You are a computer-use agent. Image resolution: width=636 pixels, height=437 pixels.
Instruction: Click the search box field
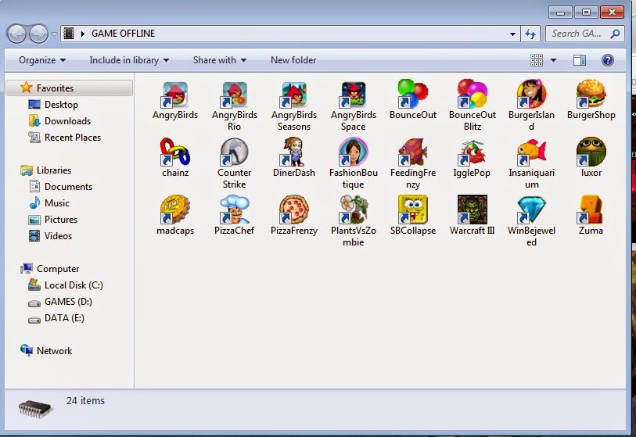pyautogui.click(x=577, y=34)
